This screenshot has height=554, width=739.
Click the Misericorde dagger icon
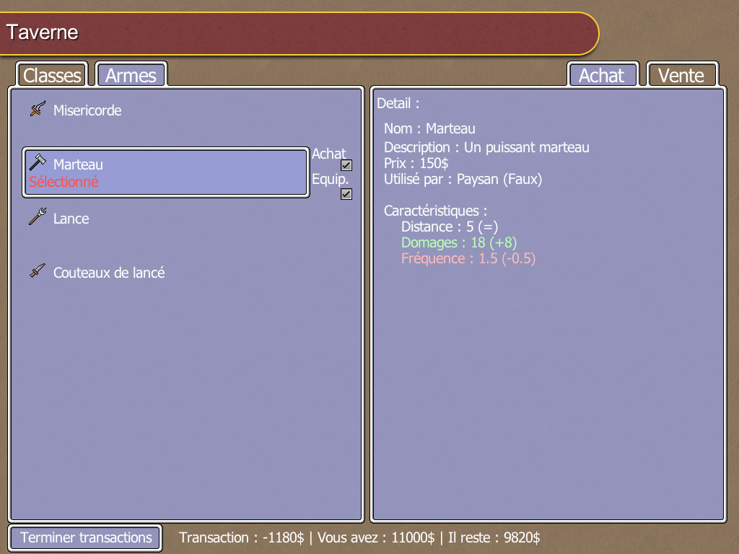pyautogui.click(x=38, y=110)
